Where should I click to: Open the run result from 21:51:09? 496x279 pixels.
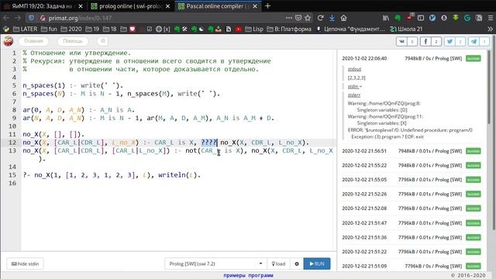point(412,266)
